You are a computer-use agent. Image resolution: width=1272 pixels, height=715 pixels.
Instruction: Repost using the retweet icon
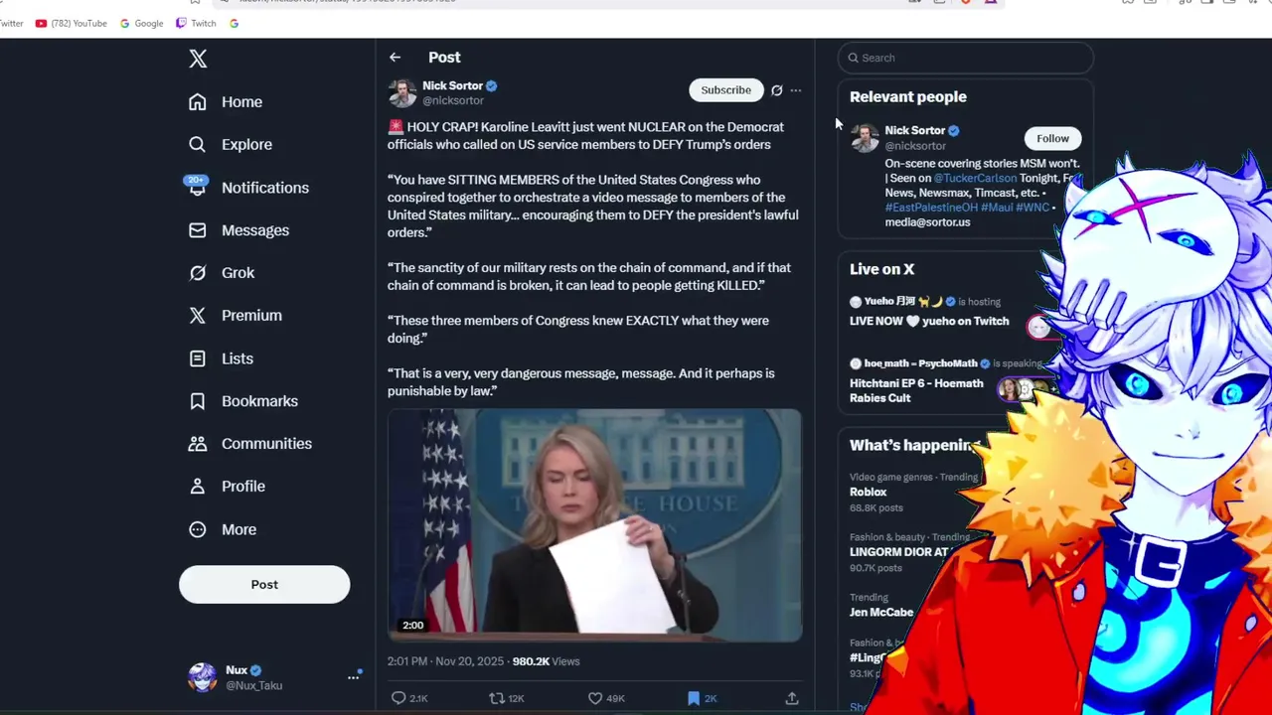[x=497, y=698]
